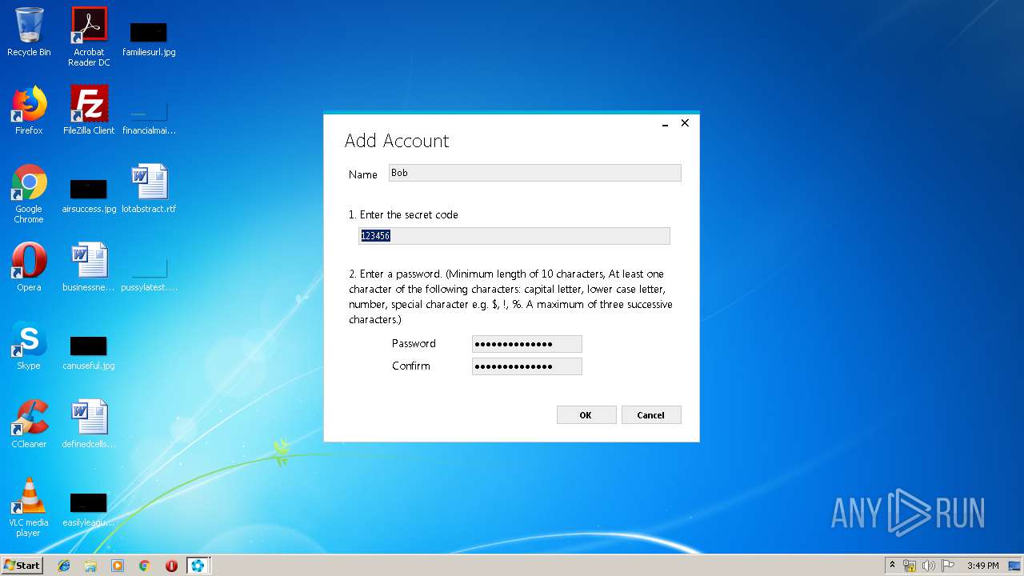Select definedcells... Word document on desktop
The width and height of the screenshot is (1024, 576).
tap(89, 424)
